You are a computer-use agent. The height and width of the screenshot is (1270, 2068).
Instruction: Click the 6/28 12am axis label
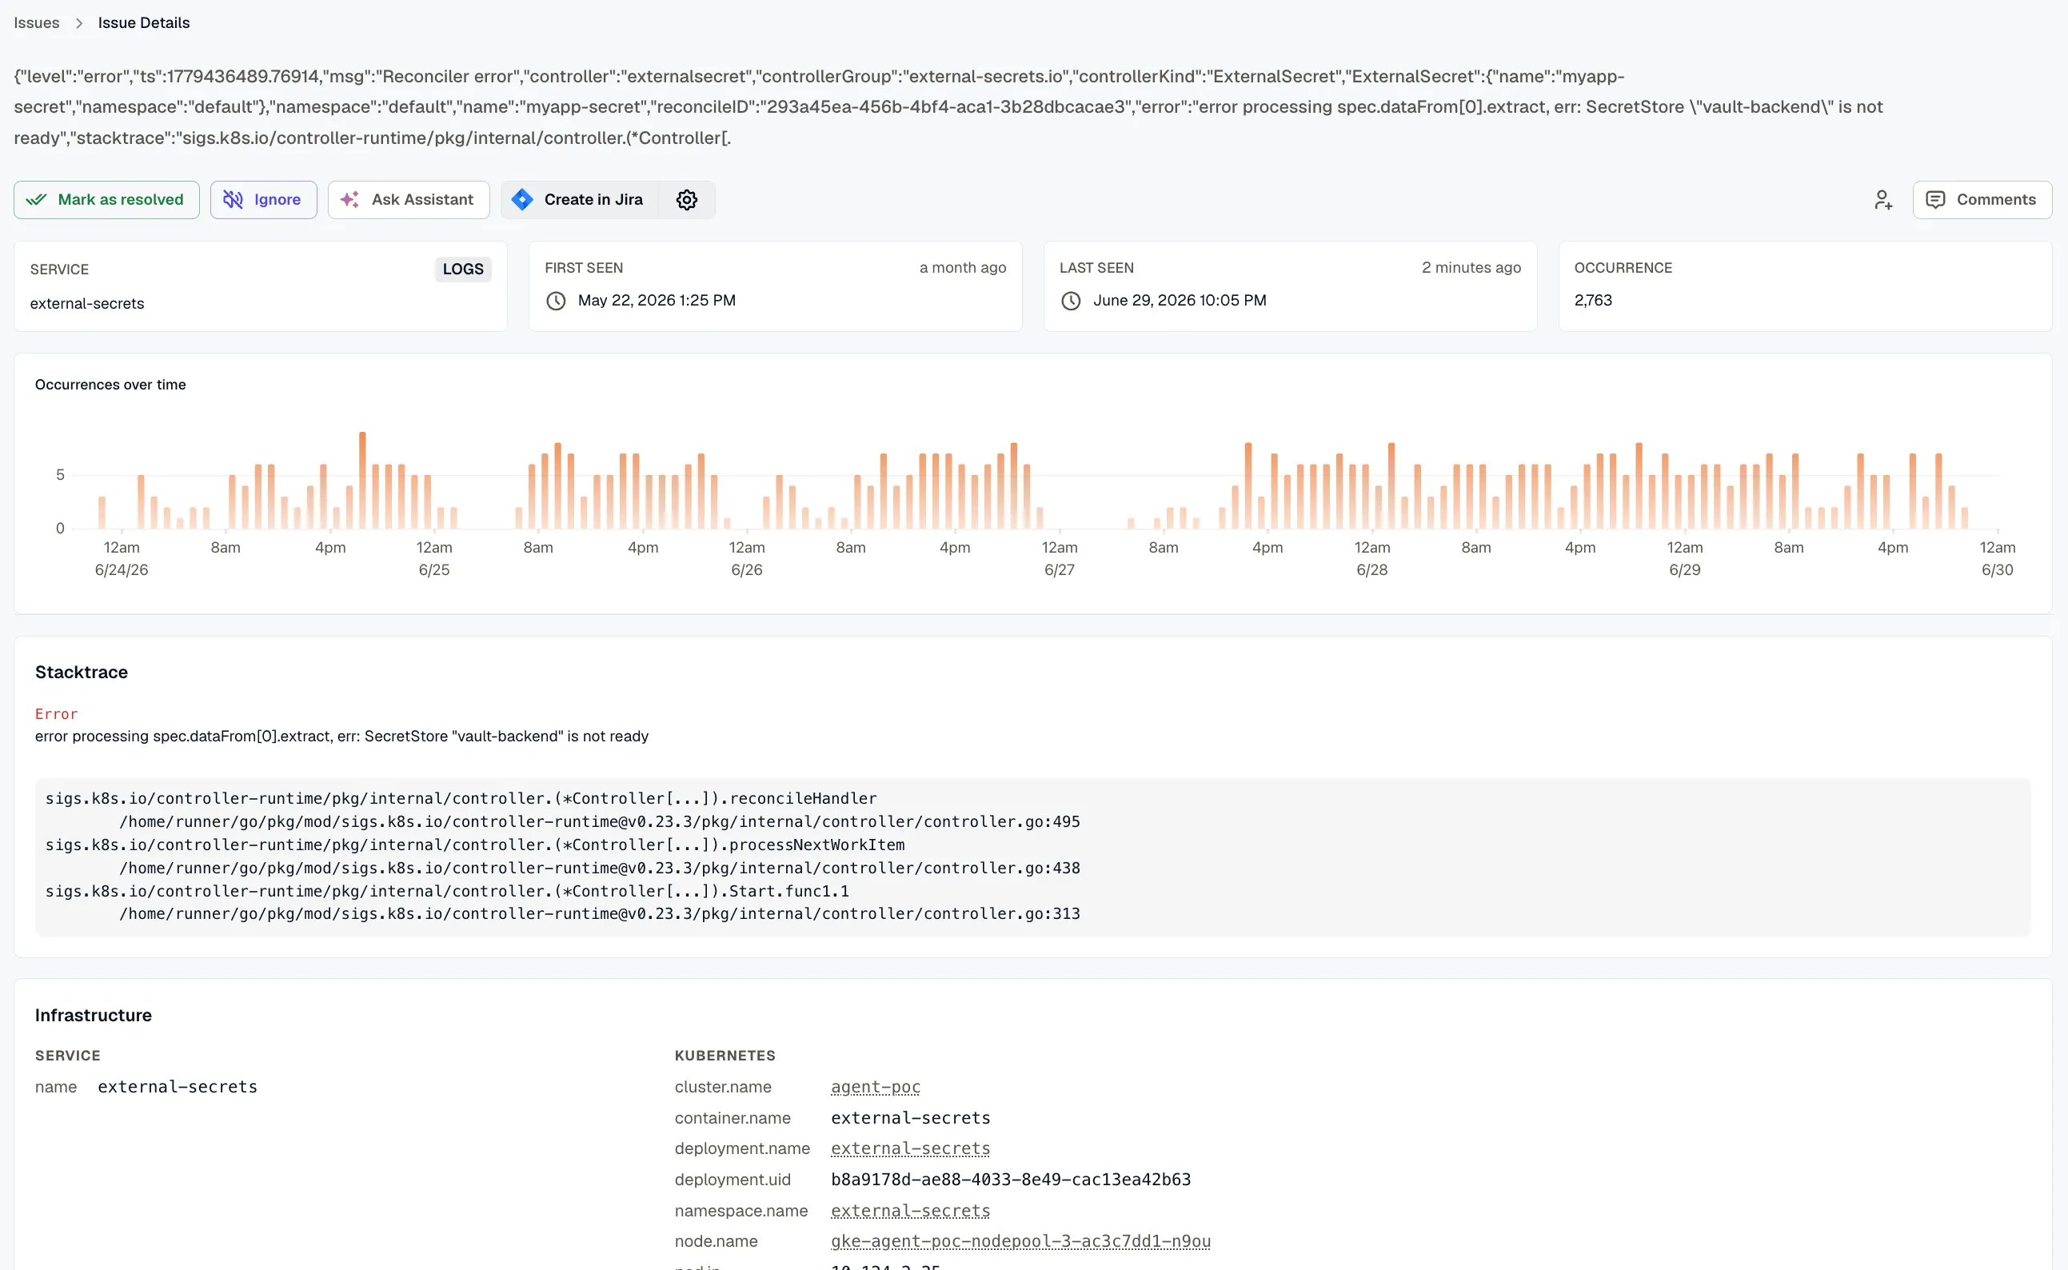tap(1372, 558)
